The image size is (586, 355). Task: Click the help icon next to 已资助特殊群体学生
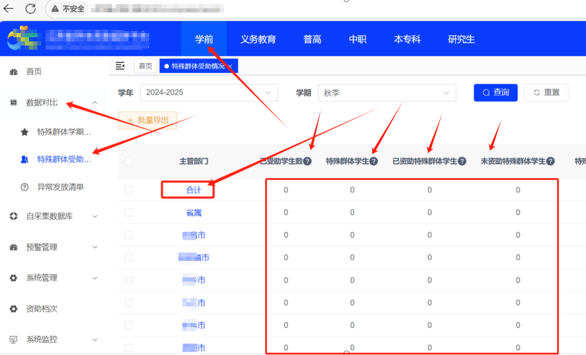point(462,161)
